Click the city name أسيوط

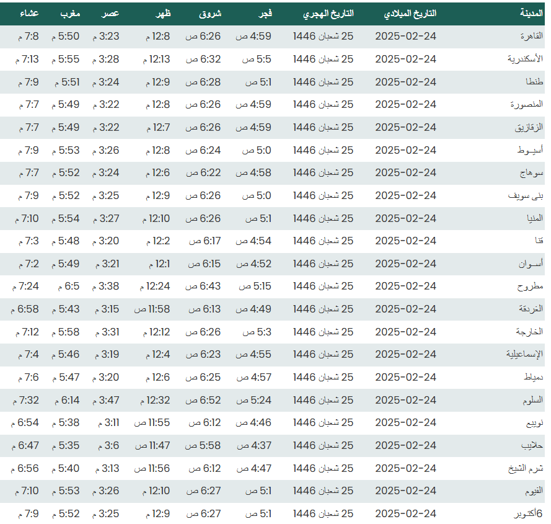pyautogui.click(x=530, y=150)
